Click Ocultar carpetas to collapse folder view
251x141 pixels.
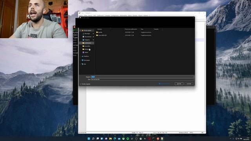(85, 84)
